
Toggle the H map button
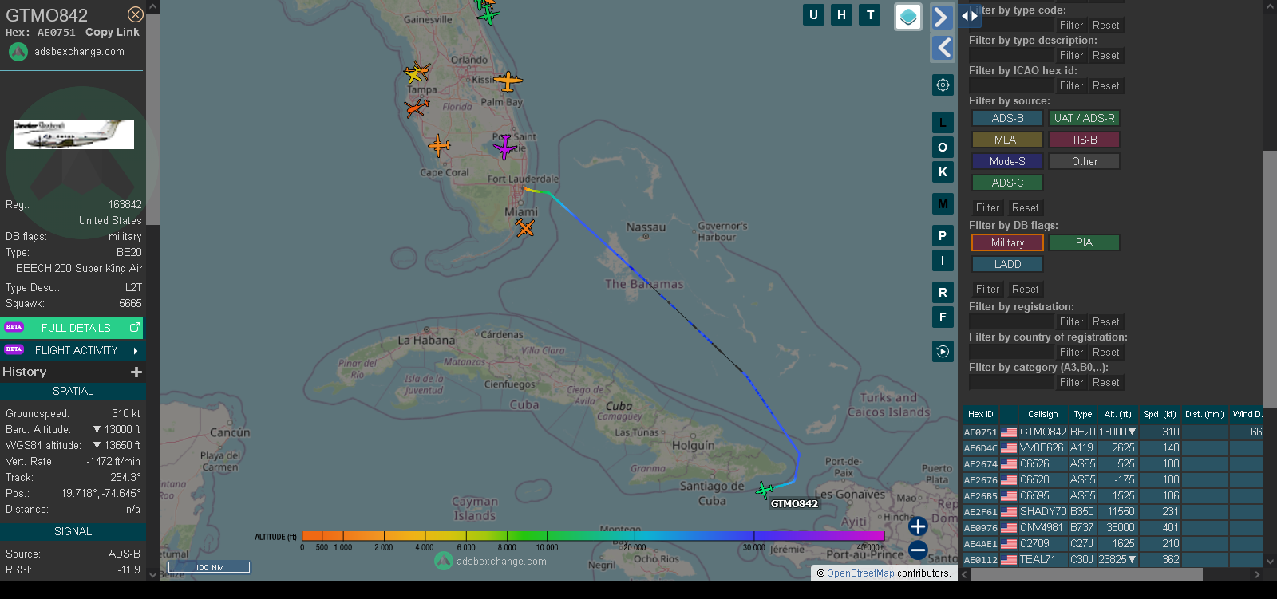coord(841,14)
